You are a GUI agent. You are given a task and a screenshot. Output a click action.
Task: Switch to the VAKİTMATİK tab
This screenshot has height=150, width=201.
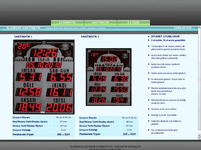tap(100, 23)
